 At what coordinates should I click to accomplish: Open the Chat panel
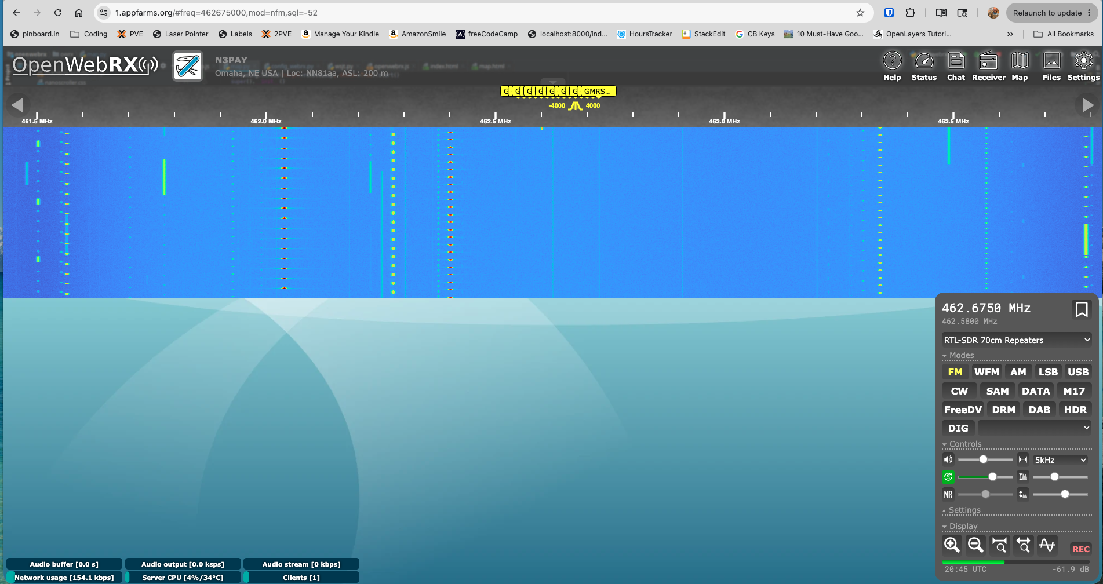click(x=956, y=67)
